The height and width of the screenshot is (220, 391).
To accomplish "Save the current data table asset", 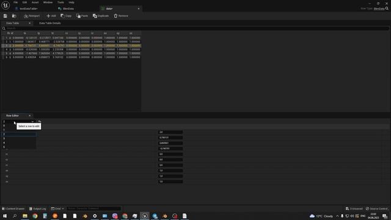I will [5, 16].
